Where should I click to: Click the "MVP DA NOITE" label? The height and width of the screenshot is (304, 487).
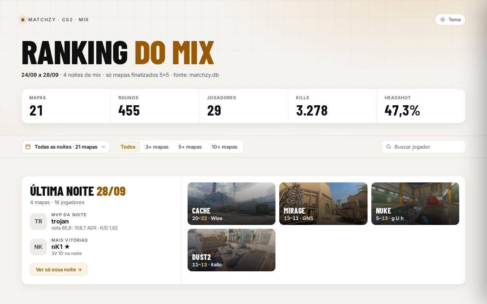click(x=69, y=215)
